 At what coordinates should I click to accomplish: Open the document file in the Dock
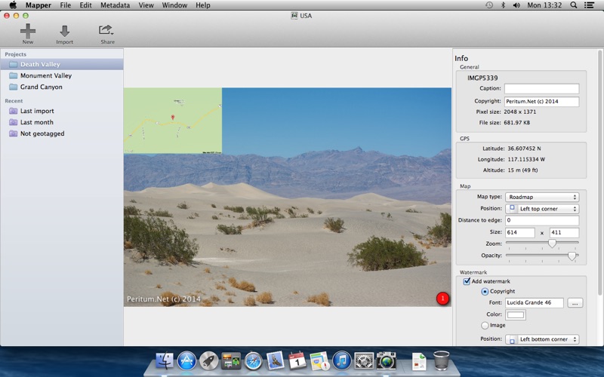[419, 361]
